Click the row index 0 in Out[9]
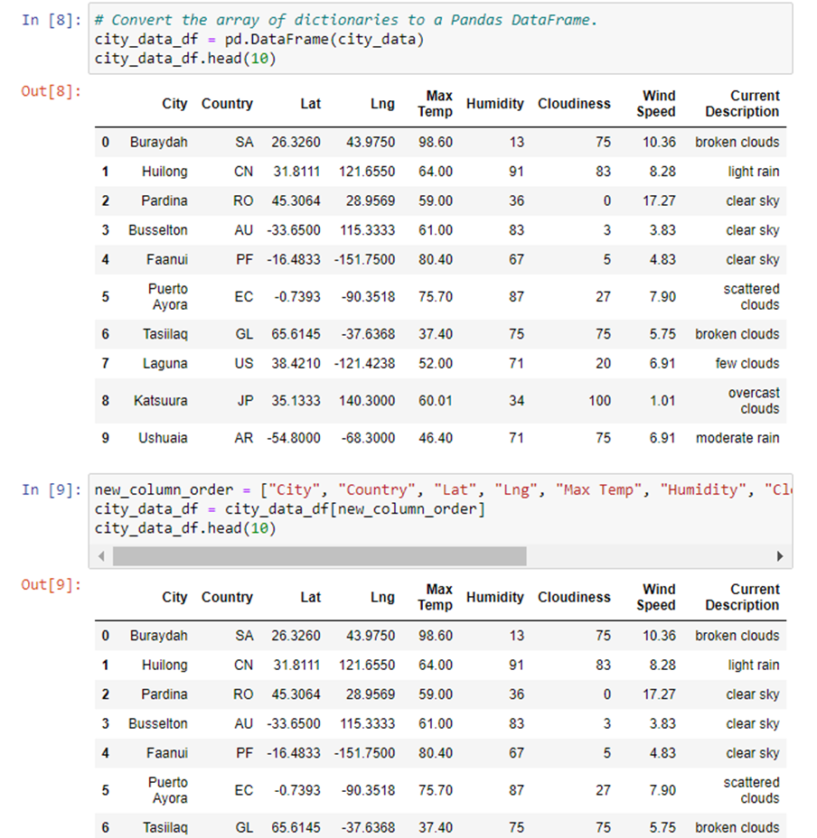The width and height of the screenshot is (817, 838). (x=105, y=635)
